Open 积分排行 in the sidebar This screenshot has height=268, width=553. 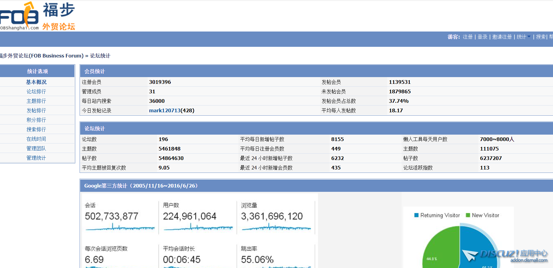coord(36,120)
